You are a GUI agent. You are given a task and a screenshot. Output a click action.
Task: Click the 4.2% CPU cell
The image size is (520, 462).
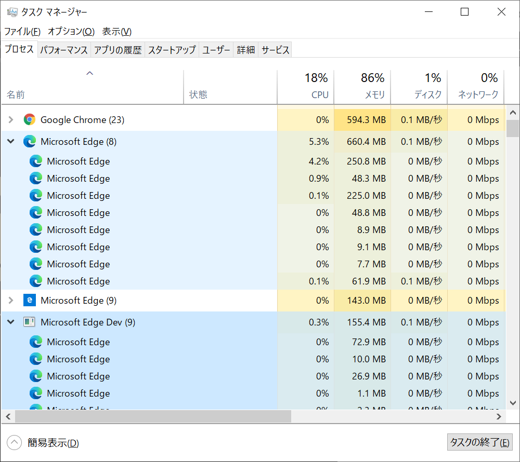pos(305,161)
